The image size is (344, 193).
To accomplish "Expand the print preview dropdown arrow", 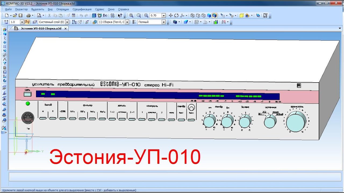I will [44, 16].
